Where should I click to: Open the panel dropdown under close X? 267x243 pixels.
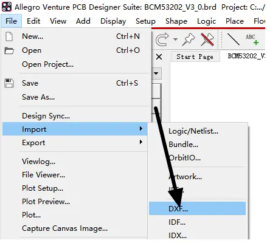point(156,74)
